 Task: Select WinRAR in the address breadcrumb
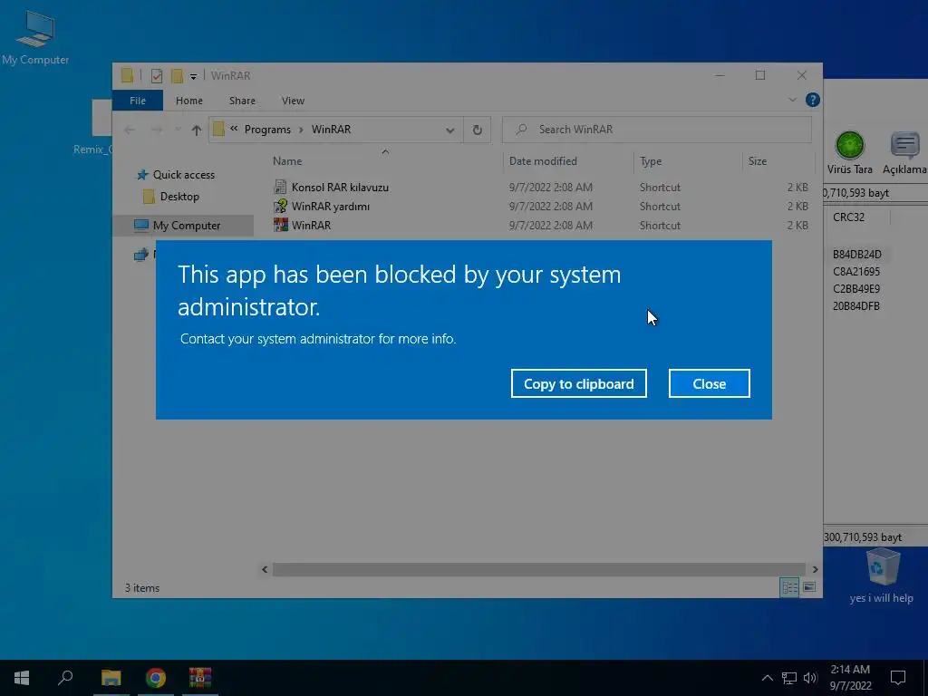pyautogui.click(x=331, y=130)
